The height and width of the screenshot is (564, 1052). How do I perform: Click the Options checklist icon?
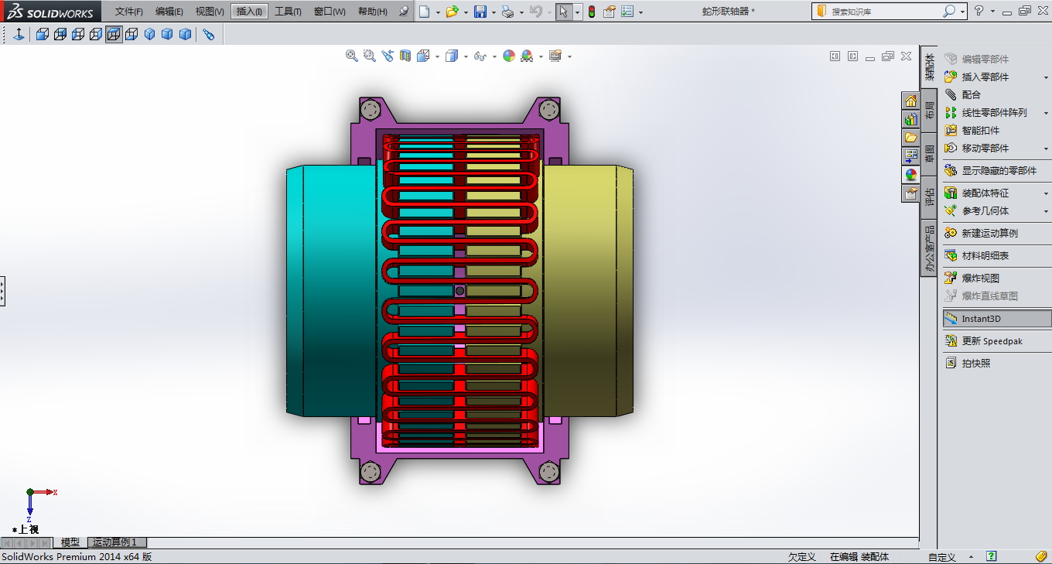pyautogui.click(x=627, y=12)
